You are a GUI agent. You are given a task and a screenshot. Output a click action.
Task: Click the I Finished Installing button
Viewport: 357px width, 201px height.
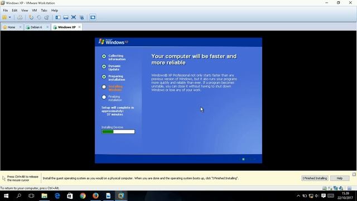coord(315,178)
